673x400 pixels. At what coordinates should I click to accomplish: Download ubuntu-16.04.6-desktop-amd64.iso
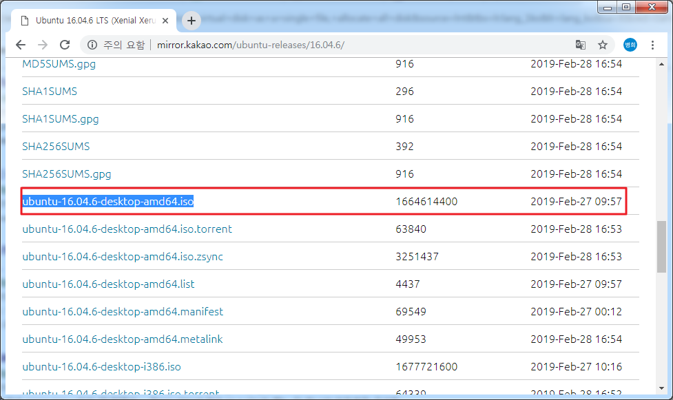coord(108,201)
